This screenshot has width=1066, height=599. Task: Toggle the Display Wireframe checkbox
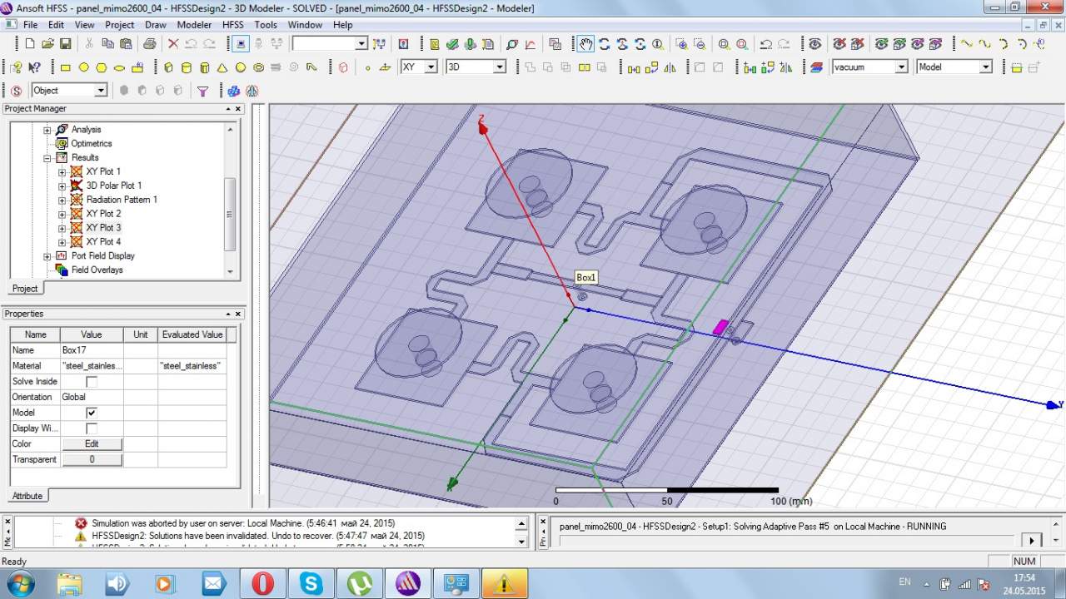[92, 428]
